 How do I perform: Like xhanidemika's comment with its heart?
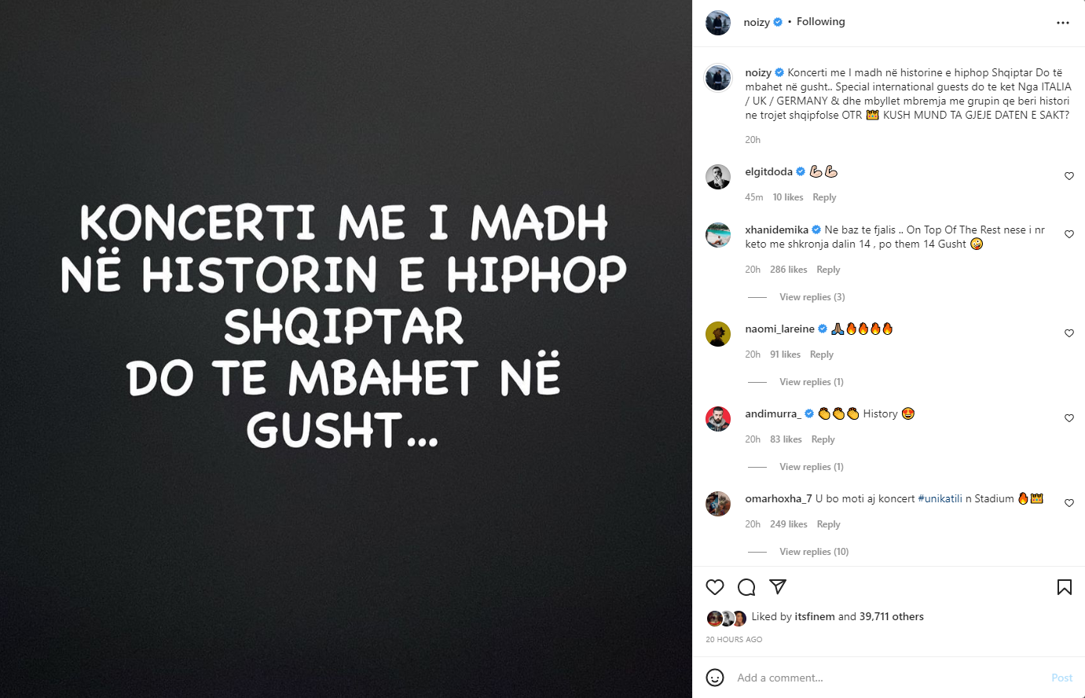click(1069, 234)
